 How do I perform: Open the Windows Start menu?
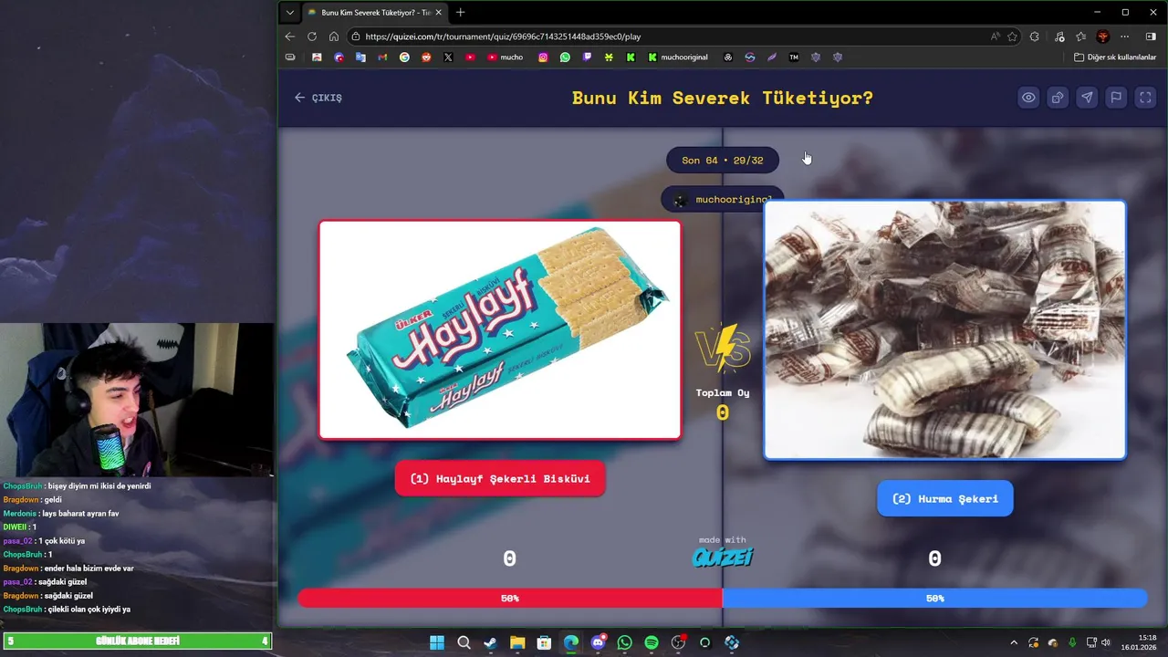point(437,642)
